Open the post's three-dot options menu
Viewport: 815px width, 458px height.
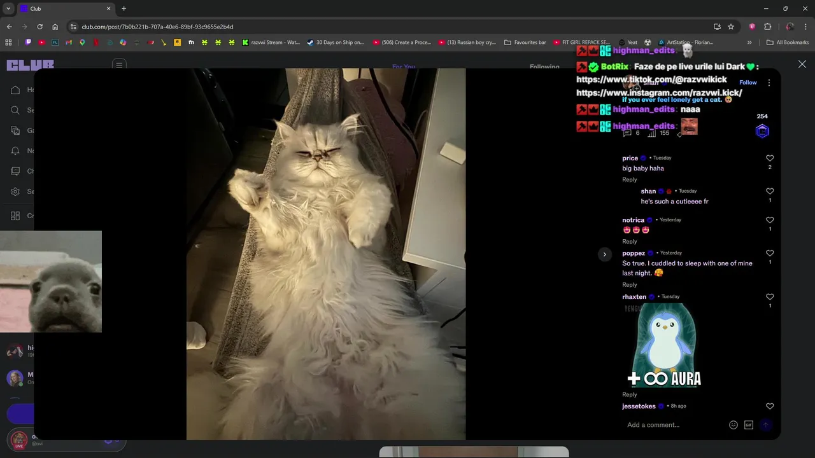click(x=769, y=83)
